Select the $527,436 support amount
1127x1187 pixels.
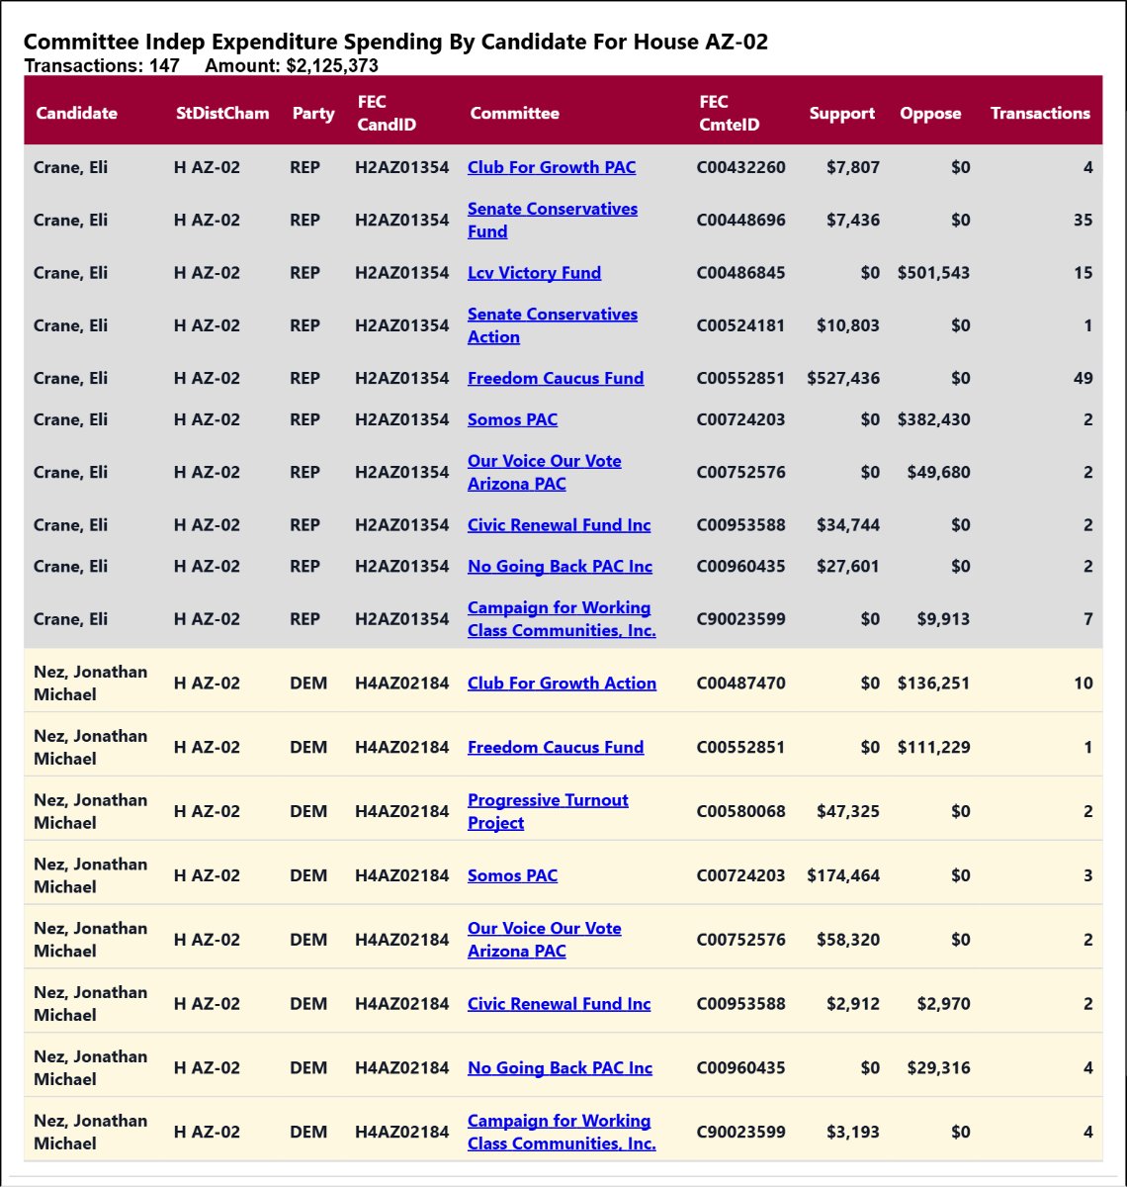tap(843, 378)
